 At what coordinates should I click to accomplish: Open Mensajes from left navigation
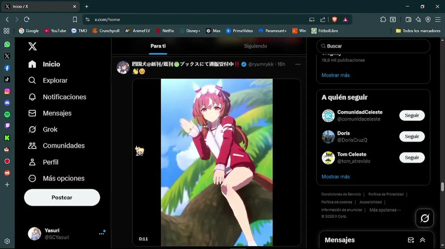tap(50, 113)
